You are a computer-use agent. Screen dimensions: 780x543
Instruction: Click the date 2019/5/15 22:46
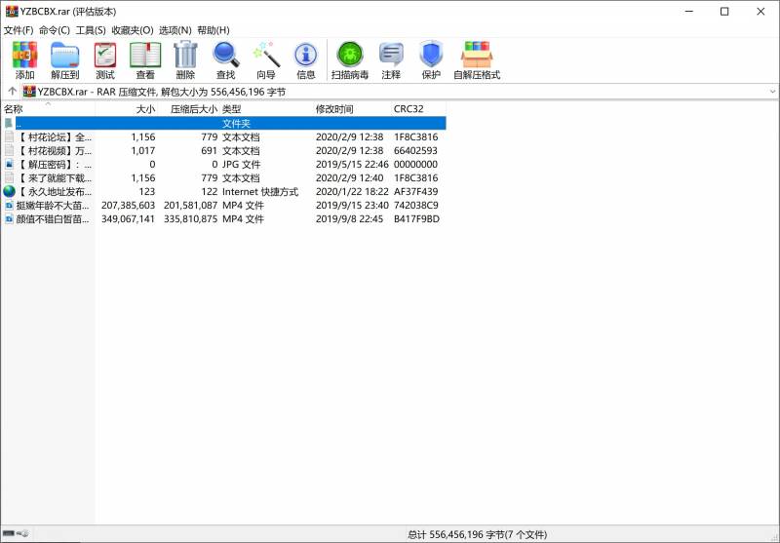(x=352, y=164)
